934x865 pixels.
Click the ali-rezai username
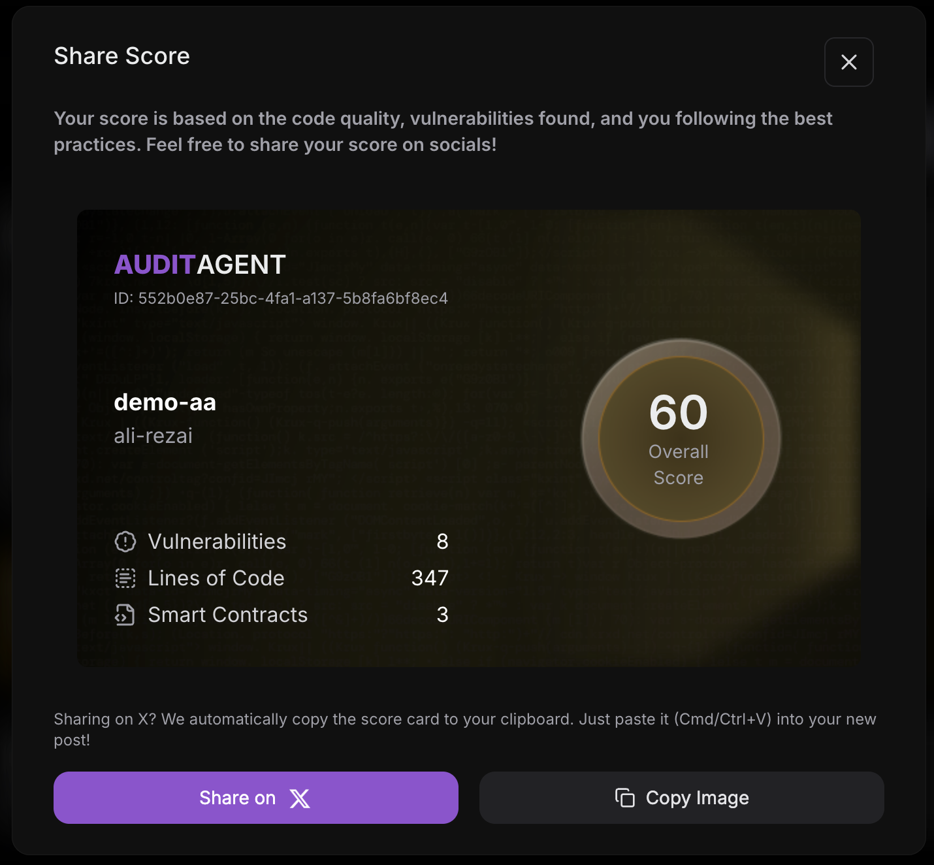point(153,436)
